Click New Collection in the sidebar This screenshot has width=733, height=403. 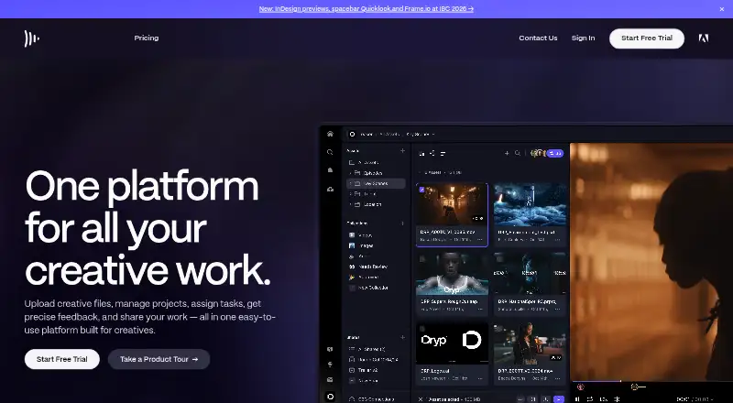[x=369, y=288]
